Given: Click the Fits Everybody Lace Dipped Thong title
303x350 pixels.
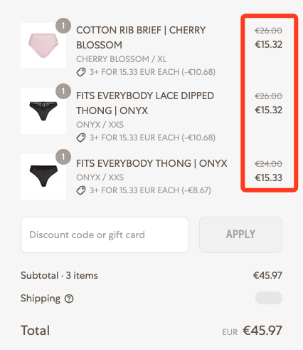Looking at the screenshot, I should [x=145, y=103].
